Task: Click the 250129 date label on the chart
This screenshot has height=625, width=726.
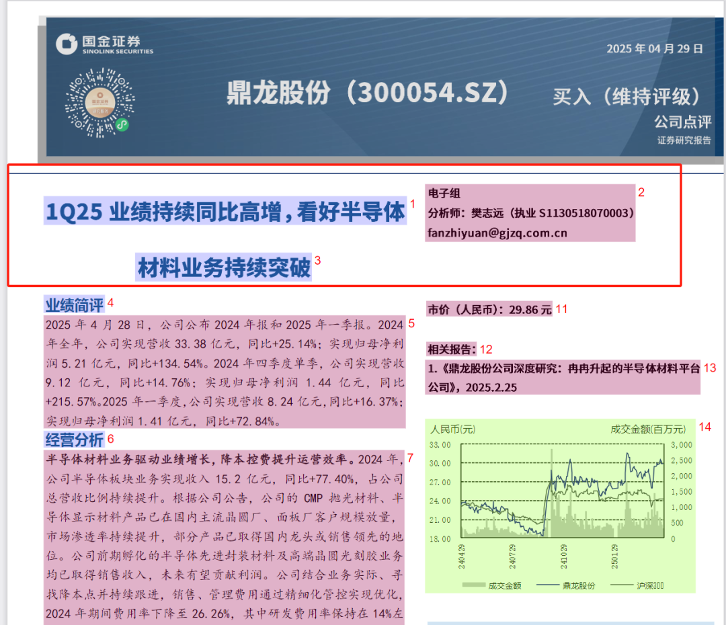Action: [614, 557]
